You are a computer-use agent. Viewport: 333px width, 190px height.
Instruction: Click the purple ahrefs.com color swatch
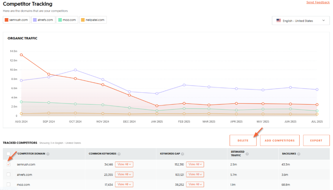pos(35,20)
